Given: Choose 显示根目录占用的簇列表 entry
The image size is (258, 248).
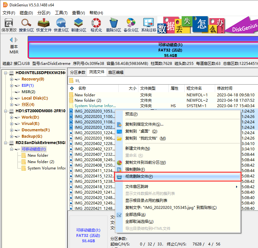Looking at the screenshot, I should tap(178, 201).
